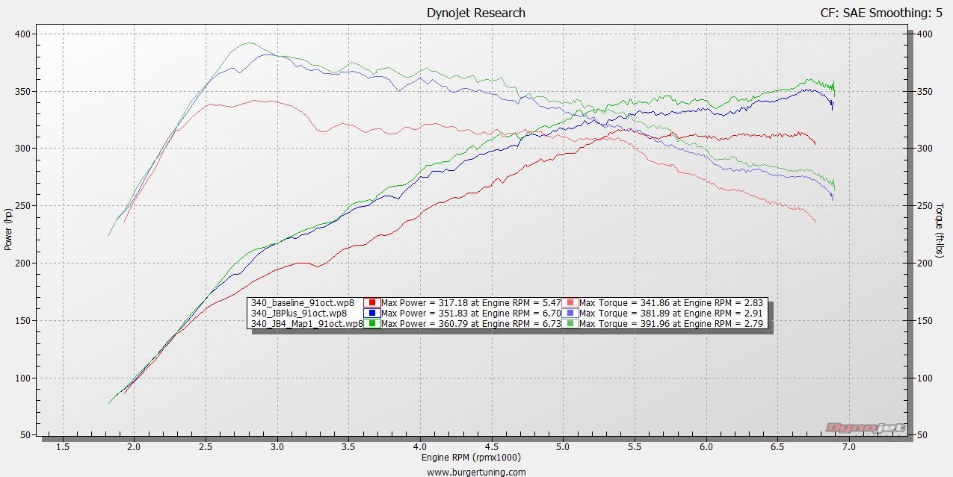
Task: Select 340_JBPlus_91oct.wp8 legend entry
Action: point(299,314)
